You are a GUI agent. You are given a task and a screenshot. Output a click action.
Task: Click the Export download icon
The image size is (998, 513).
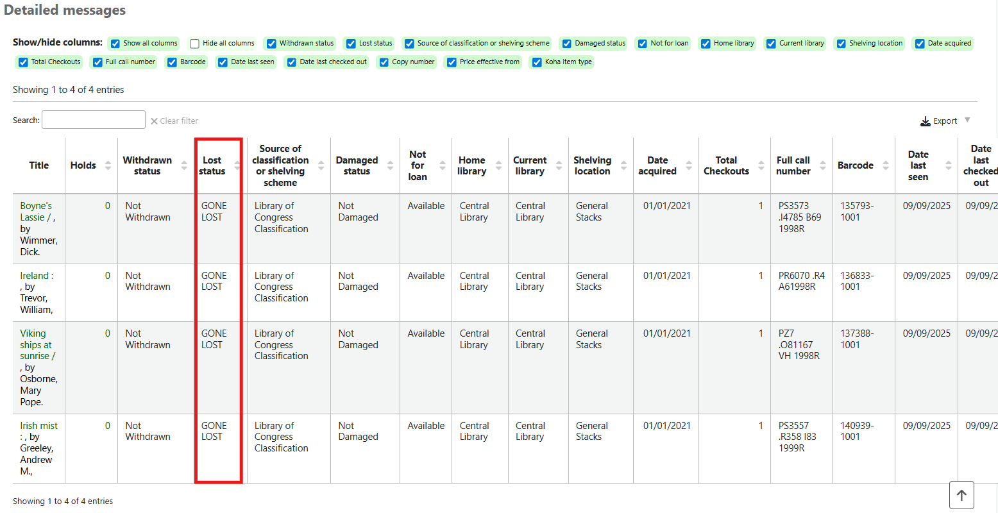click(926, 121)
